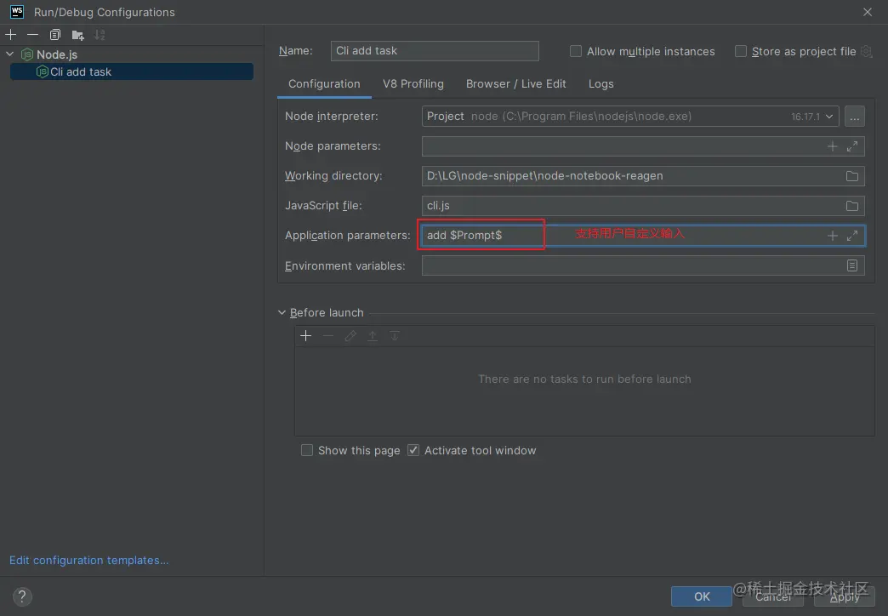
Task: Expand the Application parameters field
Action: tap(851, 235)
